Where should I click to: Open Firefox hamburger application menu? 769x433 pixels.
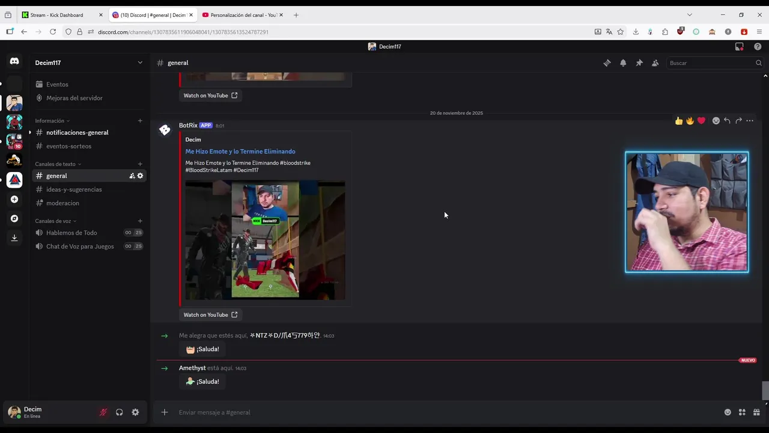pyautogui.click(x=759, y=32)
